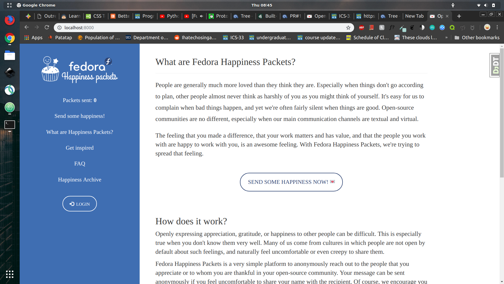Viewport: 504px width, 284px height.
Task: Bookmark this page with the star icon
Action: point(348,28)
